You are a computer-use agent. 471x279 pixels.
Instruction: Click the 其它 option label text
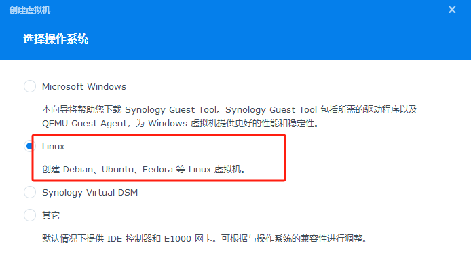[51, 215]
